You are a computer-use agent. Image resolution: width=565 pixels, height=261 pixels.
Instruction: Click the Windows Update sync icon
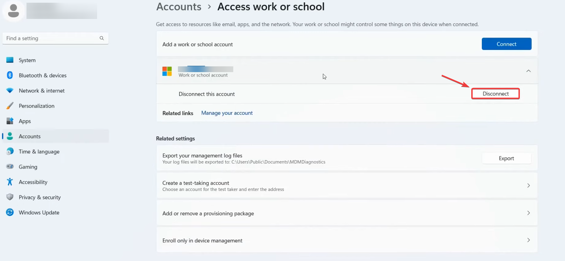10,212
